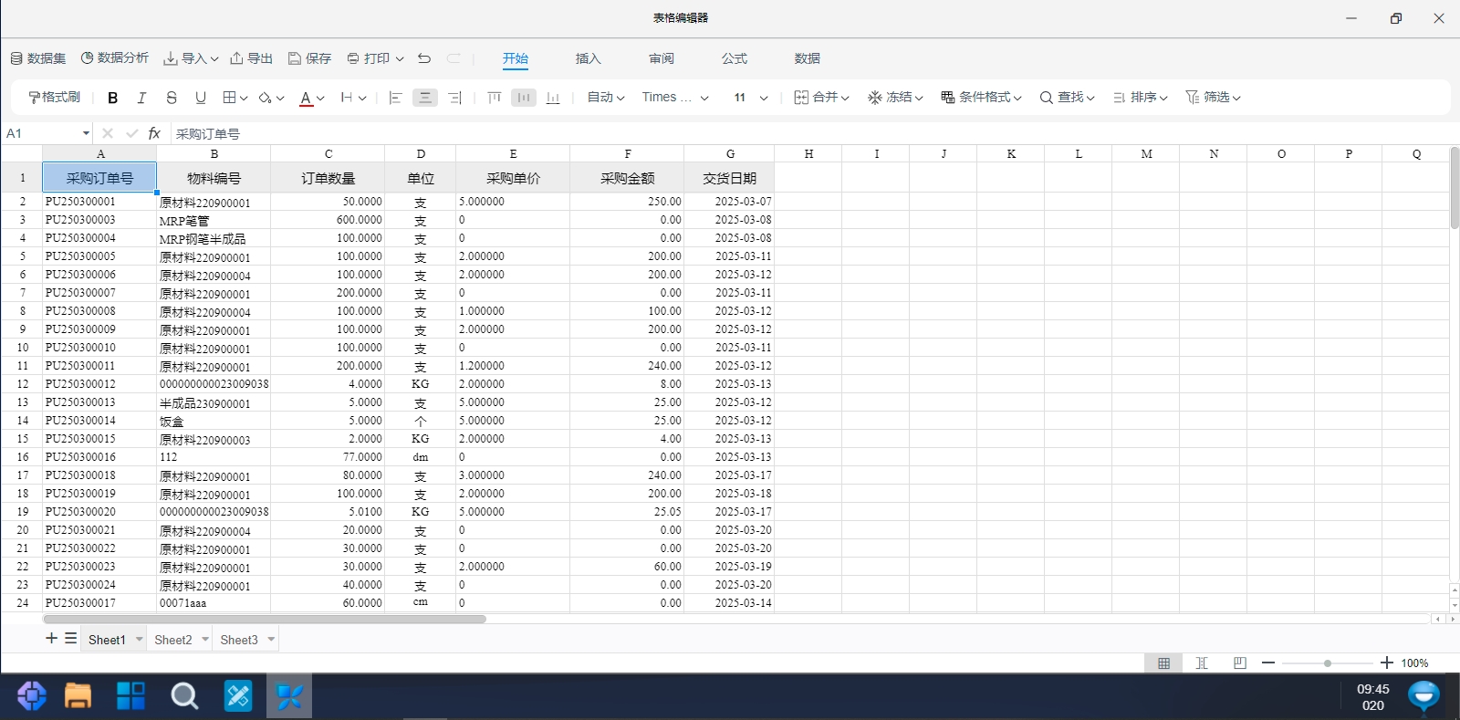The width and height of the screenshot is (1460, 720).
Task: Select column H header
Action: point(808,153)
